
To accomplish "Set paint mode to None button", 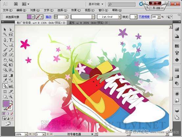I will [x=11, y=114].
